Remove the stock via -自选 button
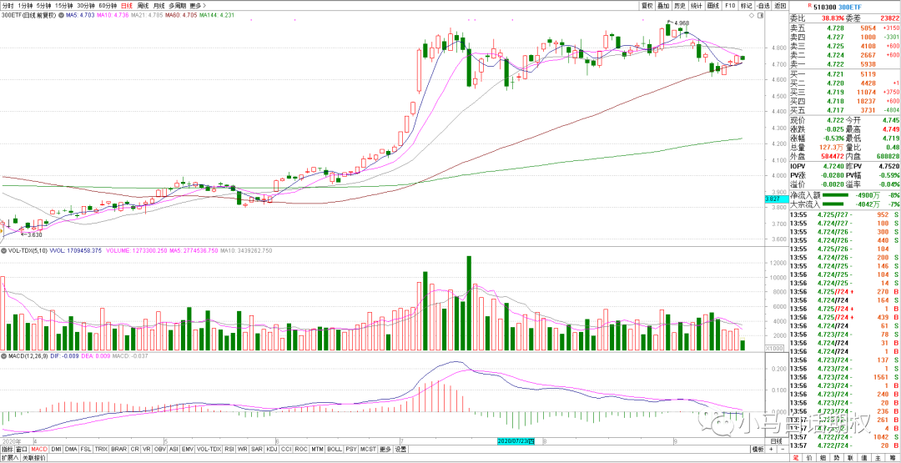 (x=763, y=5)
